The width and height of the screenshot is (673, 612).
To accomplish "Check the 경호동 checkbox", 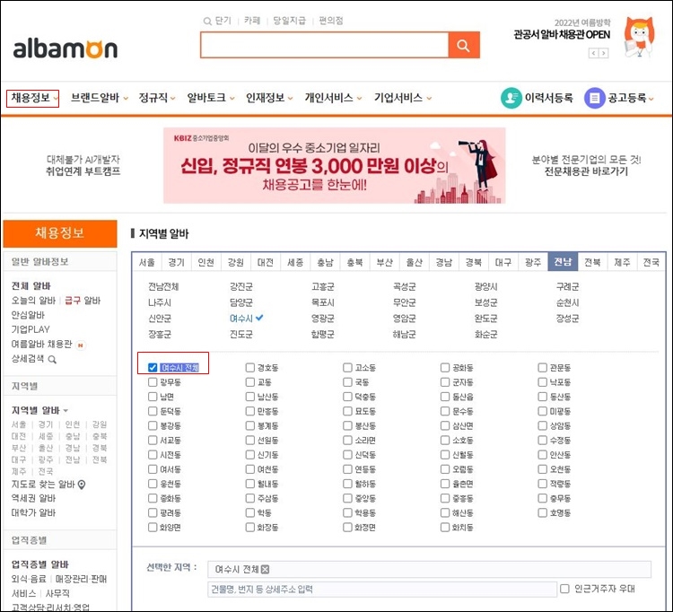I will point(250,367).
